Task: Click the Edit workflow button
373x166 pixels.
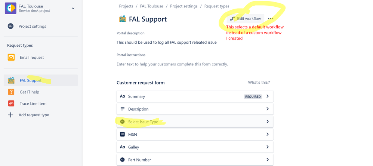Action: pyautogui.click(x=245, y=19)
